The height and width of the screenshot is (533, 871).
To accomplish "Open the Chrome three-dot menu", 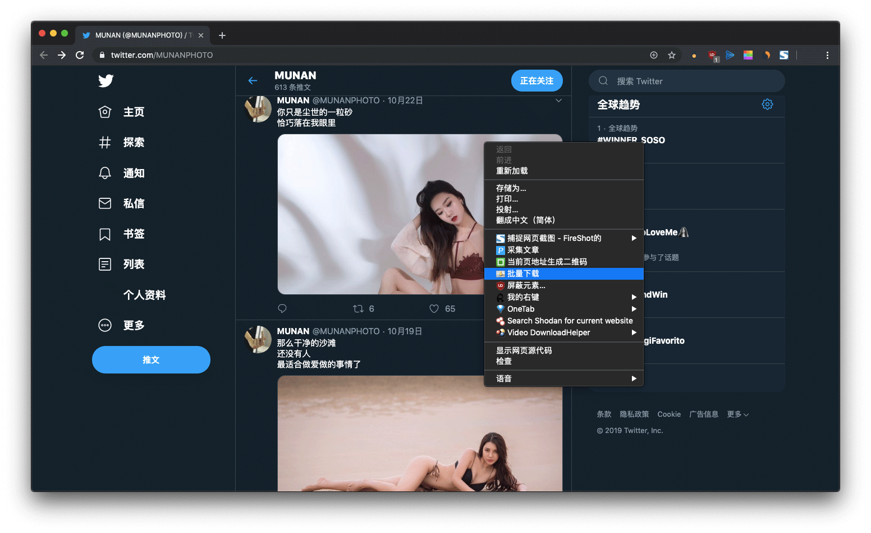I will tap(827, 55).
